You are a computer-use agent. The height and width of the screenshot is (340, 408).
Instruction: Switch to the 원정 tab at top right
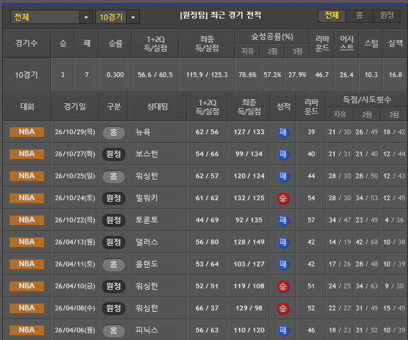(387, 16)
